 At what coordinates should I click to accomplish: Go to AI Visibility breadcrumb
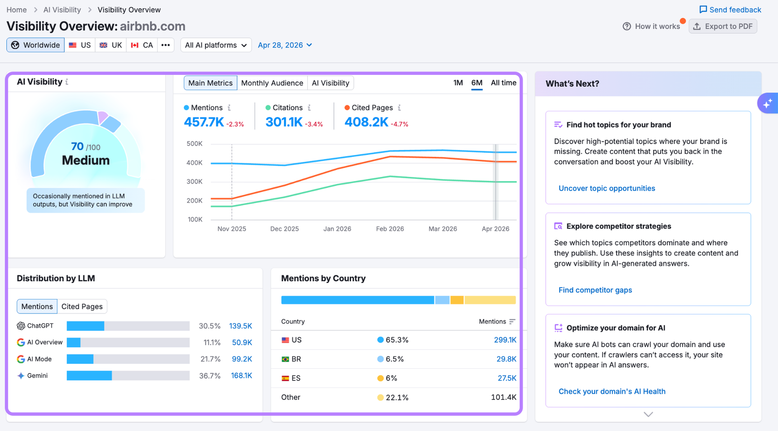point(62,10)
